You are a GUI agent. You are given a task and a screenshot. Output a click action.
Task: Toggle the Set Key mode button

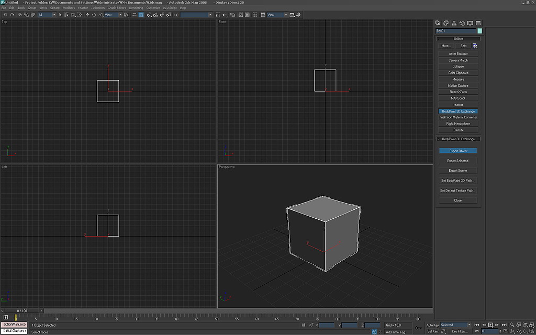tap(432, 331)
